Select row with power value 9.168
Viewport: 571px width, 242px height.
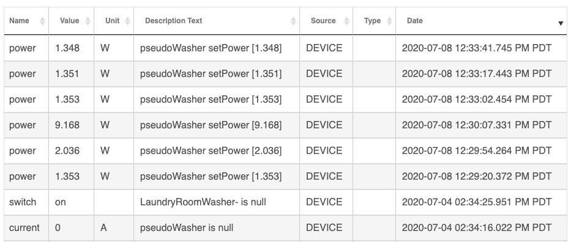[285, 125]
